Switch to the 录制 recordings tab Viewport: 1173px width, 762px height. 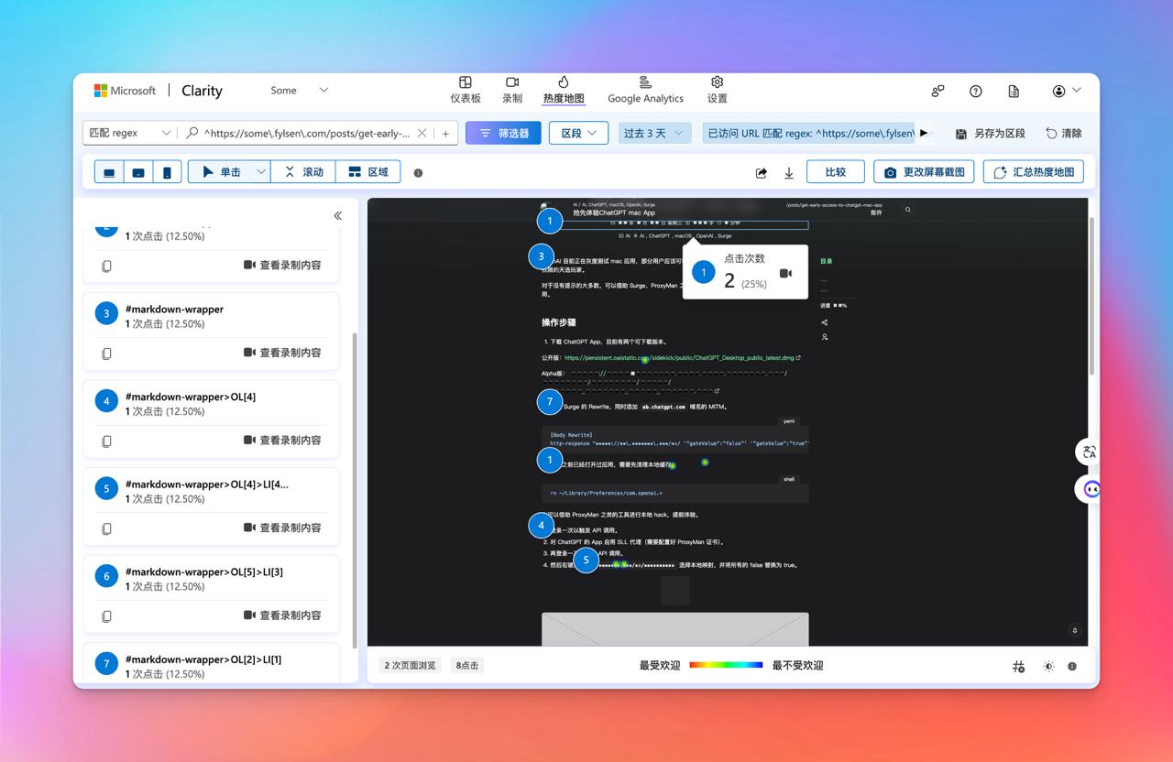[x=512, y=90]
